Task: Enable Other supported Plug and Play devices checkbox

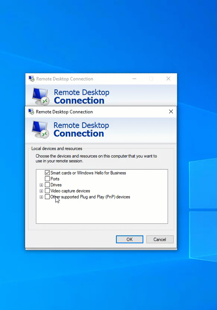Action: (x=47, y=197)
